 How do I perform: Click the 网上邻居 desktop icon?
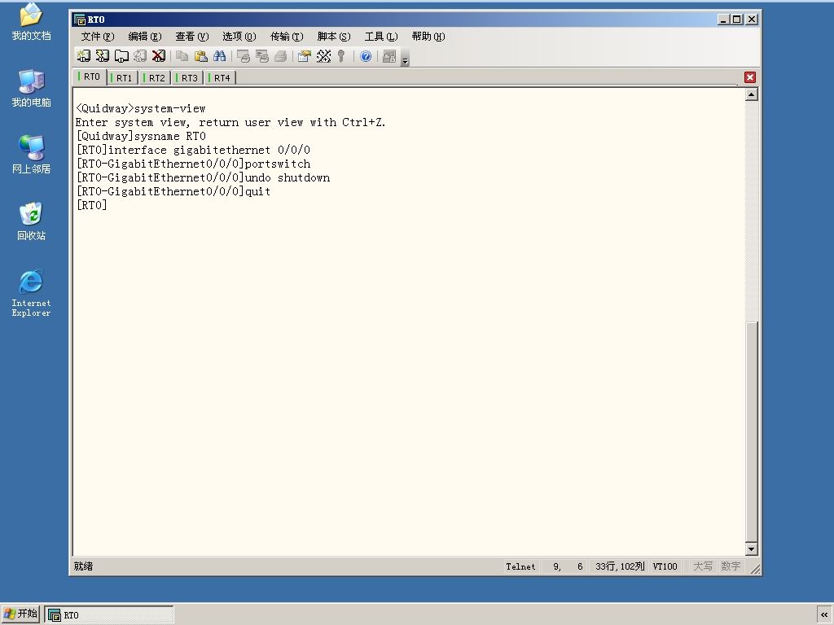32,155
